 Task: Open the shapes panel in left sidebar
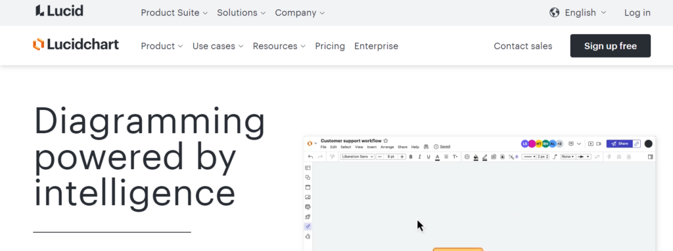point(308,178)
